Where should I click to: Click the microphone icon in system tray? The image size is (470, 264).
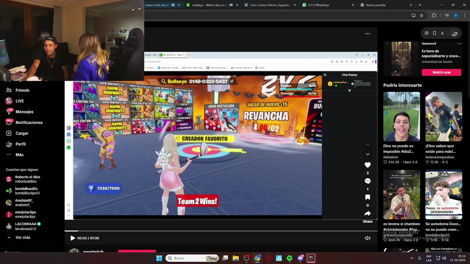pos(419,258)
